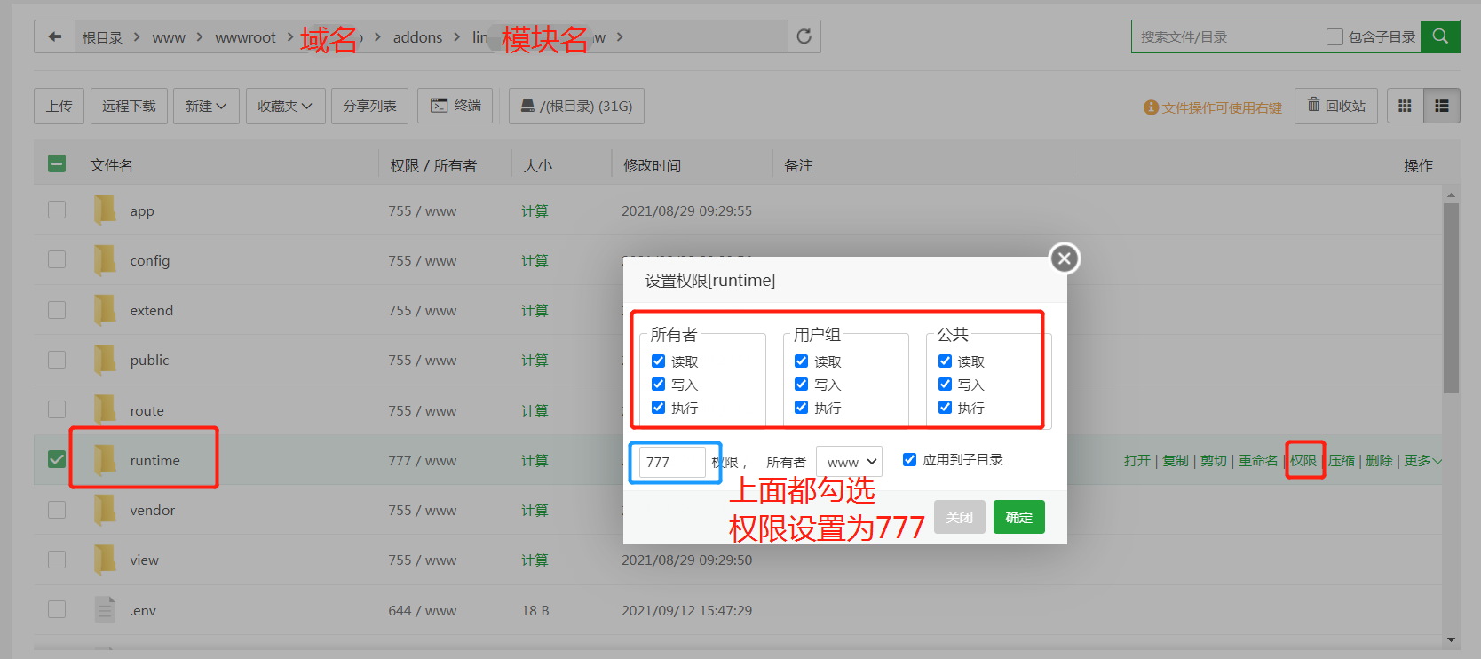Click Permission (权限) link for runtime
The image size is (1481, 659).
click(1303, 460)
